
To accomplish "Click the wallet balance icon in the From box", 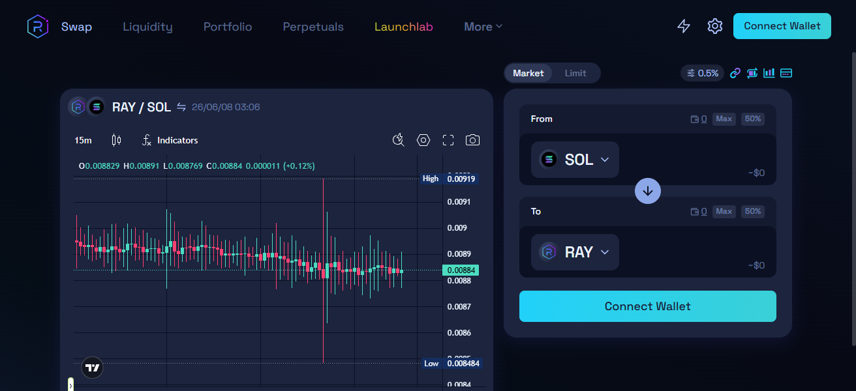I will (x=695, y=119).
